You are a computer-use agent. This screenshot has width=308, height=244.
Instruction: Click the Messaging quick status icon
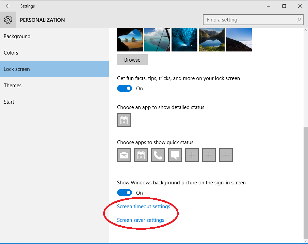coord(175,155)
